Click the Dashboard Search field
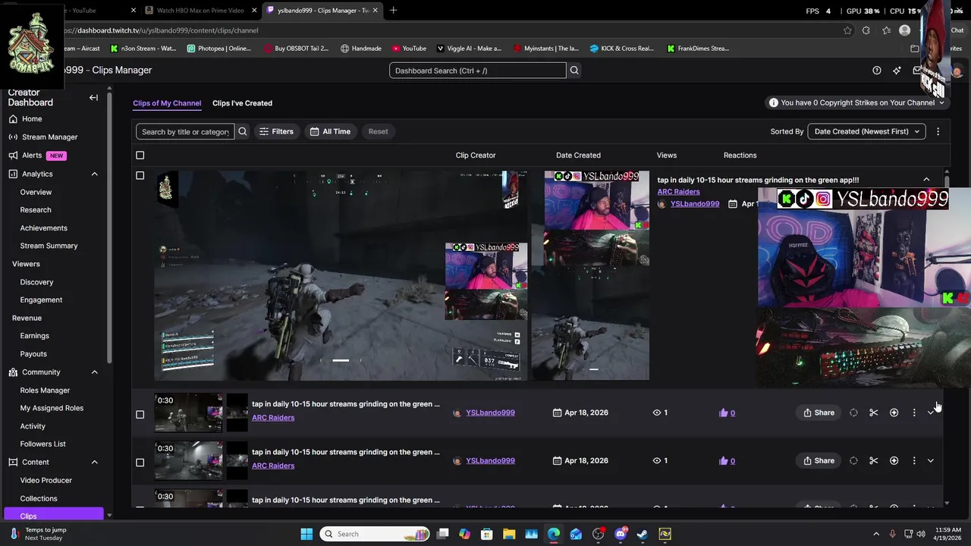 (478, 71)
